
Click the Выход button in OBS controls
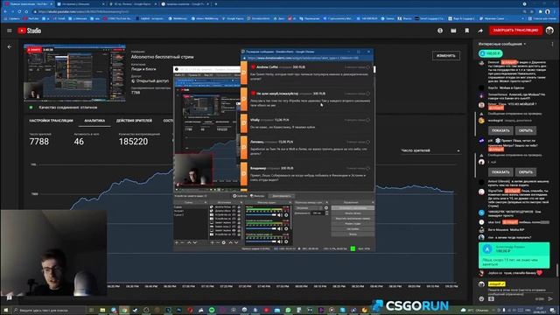click(353, 234)
